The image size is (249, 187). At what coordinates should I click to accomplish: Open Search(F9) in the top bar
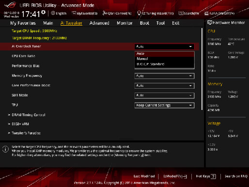coord(189,13)
